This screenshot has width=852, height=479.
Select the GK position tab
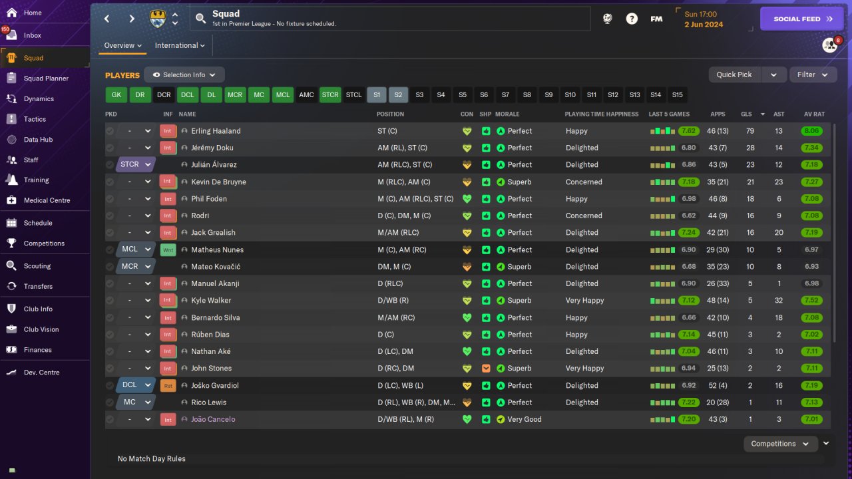pos(116,95)
